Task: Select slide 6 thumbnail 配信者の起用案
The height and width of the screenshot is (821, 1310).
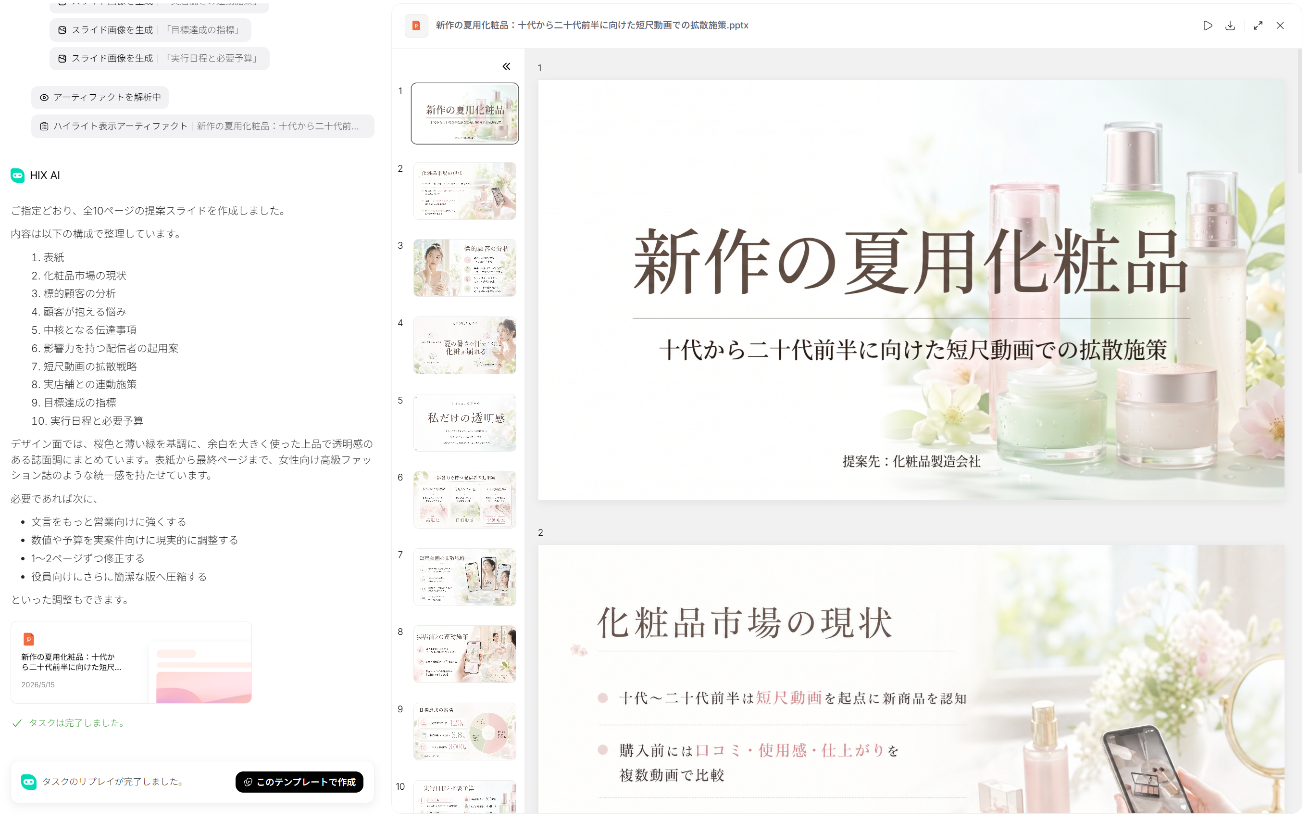Action: point(464,500)
